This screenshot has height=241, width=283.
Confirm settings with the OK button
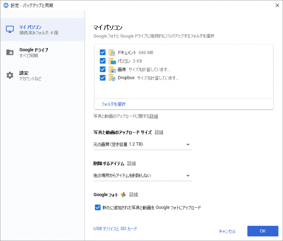(x=263, y=231)
